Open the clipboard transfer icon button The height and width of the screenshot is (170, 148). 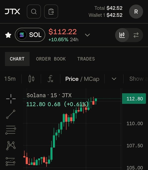click(51, 11)
